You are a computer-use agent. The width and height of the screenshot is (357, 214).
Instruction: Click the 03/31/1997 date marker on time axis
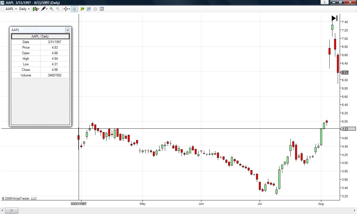click(x=79, y=204)
